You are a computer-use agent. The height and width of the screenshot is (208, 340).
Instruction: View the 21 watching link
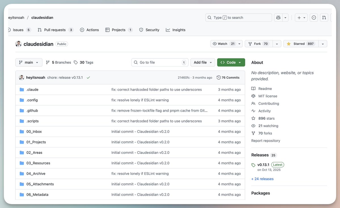coord(265,126)
